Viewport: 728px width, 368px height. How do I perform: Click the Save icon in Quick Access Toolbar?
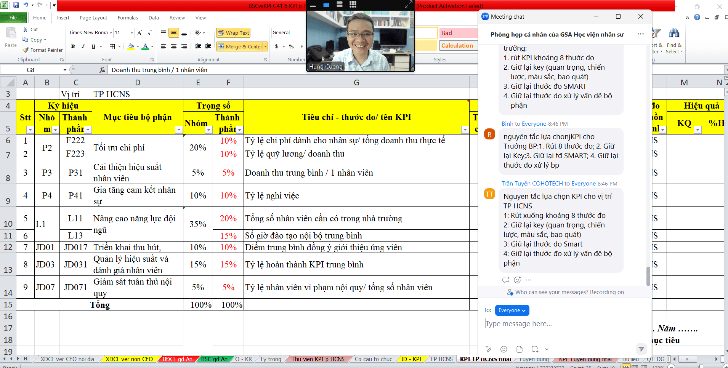coord(16,5)
